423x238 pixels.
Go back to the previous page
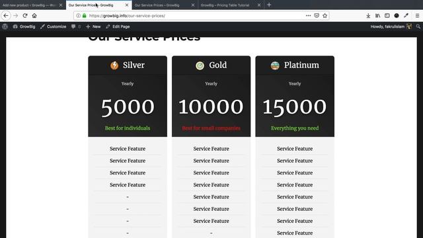tap(6, 16)
